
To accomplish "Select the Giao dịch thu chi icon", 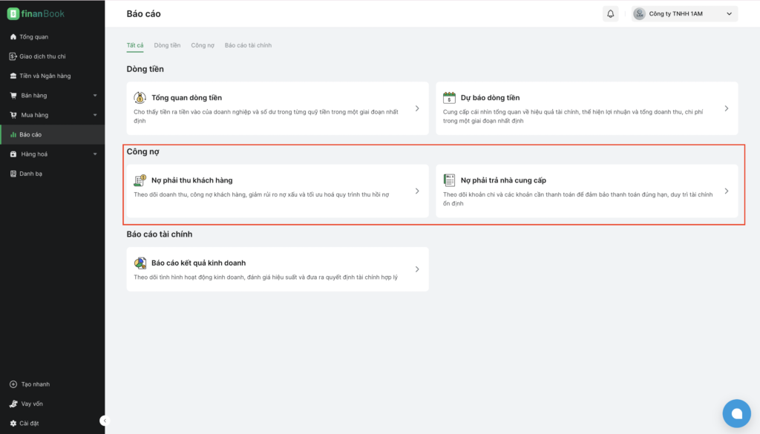I will click(x=13, y=56).
